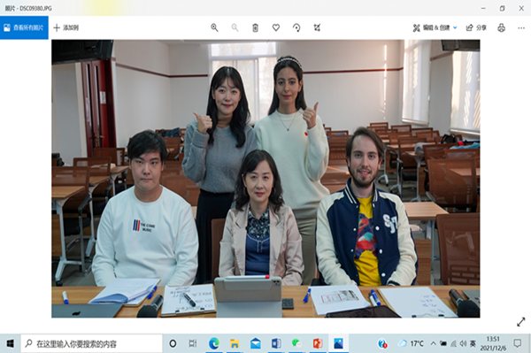The image size is (531, 353).
Task: Show hidden tray icons chevron
Action: pyautogui.click(x=433, y=343)
